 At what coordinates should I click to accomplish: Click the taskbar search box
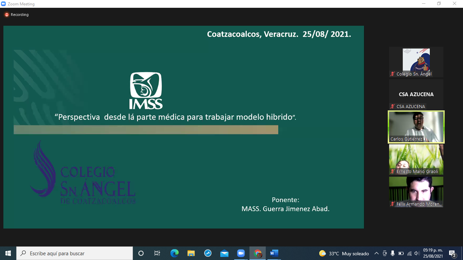pos(75,253)
